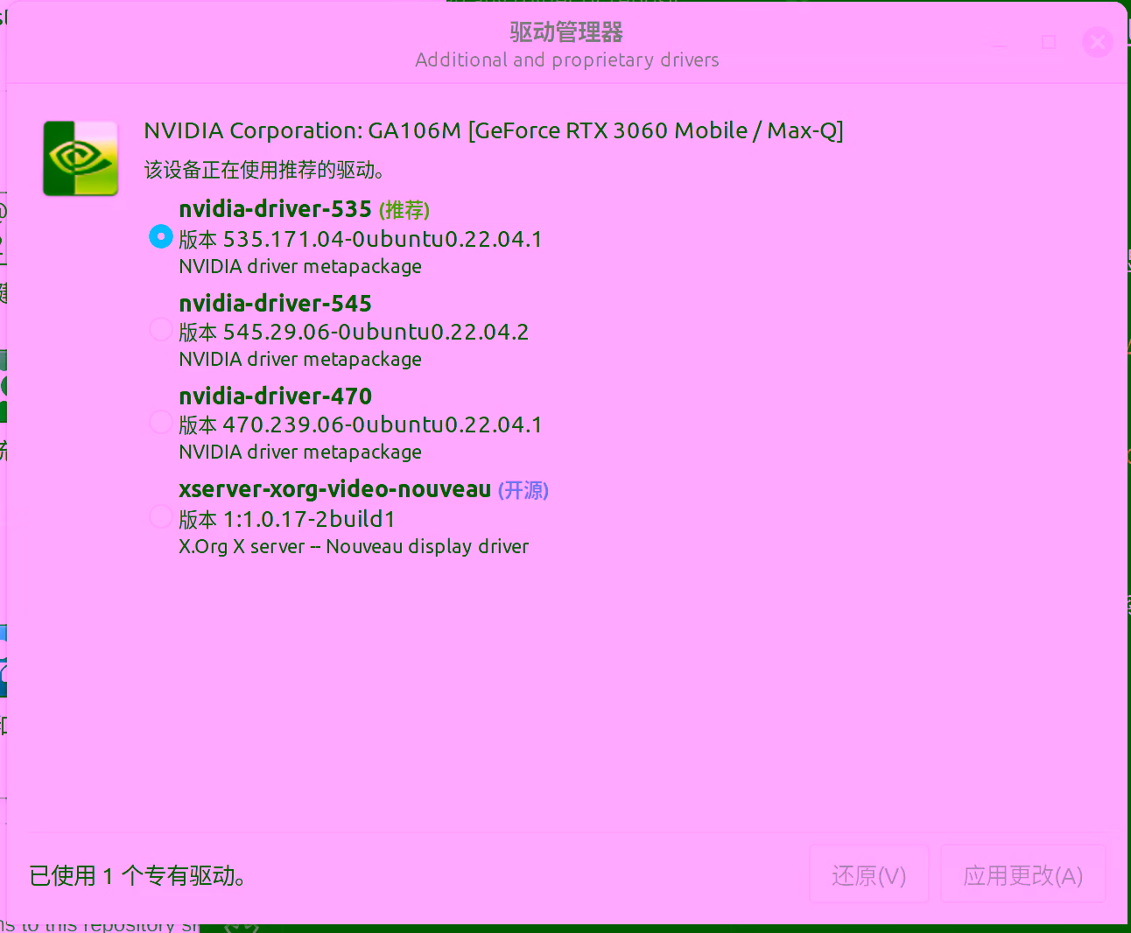The image size is (1131, 933).
Task: Click the 已使用 1 个专有驱动 status text
Action: tap(137, 875)
